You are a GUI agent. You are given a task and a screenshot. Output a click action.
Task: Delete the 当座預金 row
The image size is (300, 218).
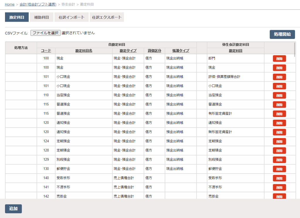[x=279, y=95]
